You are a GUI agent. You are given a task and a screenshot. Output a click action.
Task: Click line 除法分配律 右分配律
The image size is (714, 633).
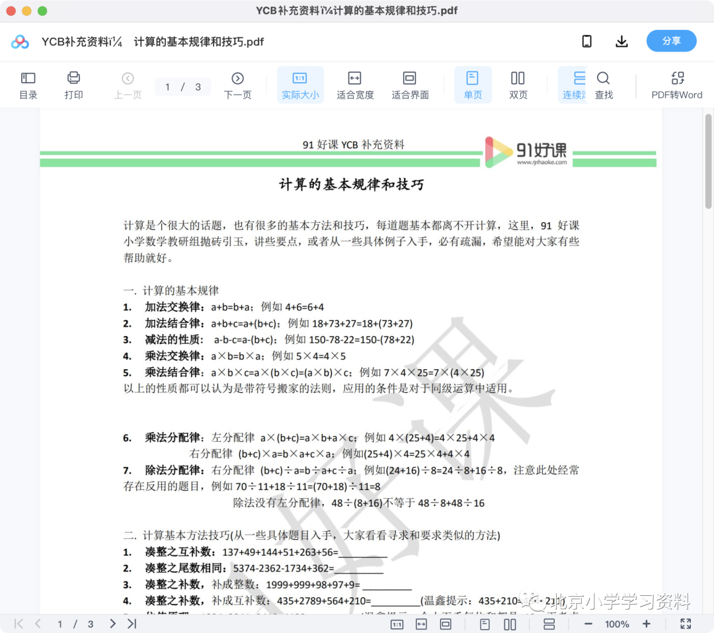351,470
